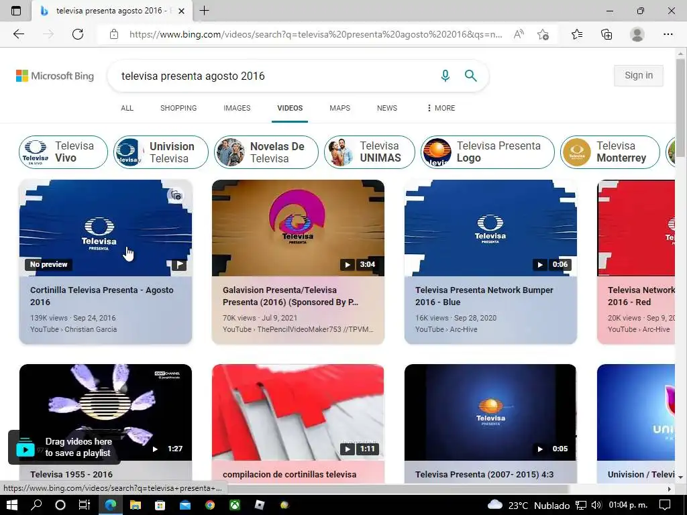Click the browser address bar URL
Viewport: 687px width, 515px height.
point(315,34)
